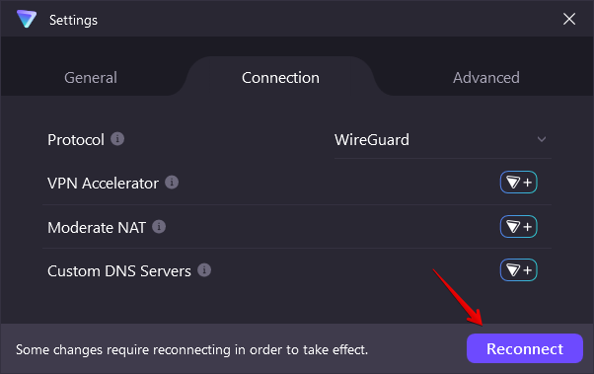Click the reconnecting required notice text
594x374 pixels.
[x=192, y=349]
